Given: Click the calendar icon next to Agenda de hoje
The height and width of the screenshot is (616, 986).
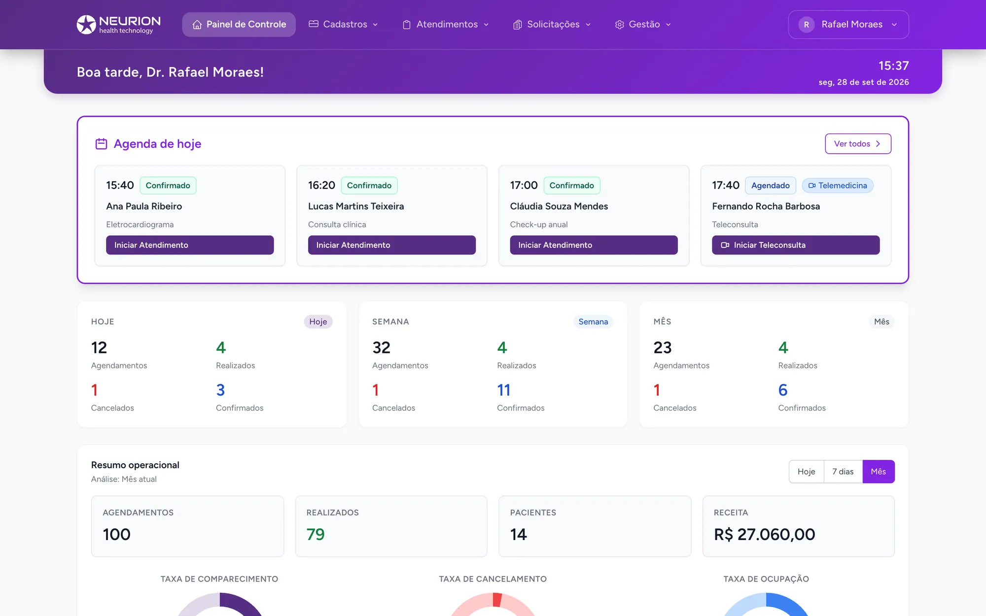Looking at the screenshot, I should click(x=101, y=144).
